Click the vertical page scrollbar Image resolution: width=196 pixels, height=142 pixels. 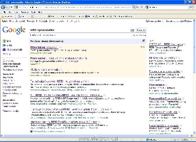coord(194,47)
